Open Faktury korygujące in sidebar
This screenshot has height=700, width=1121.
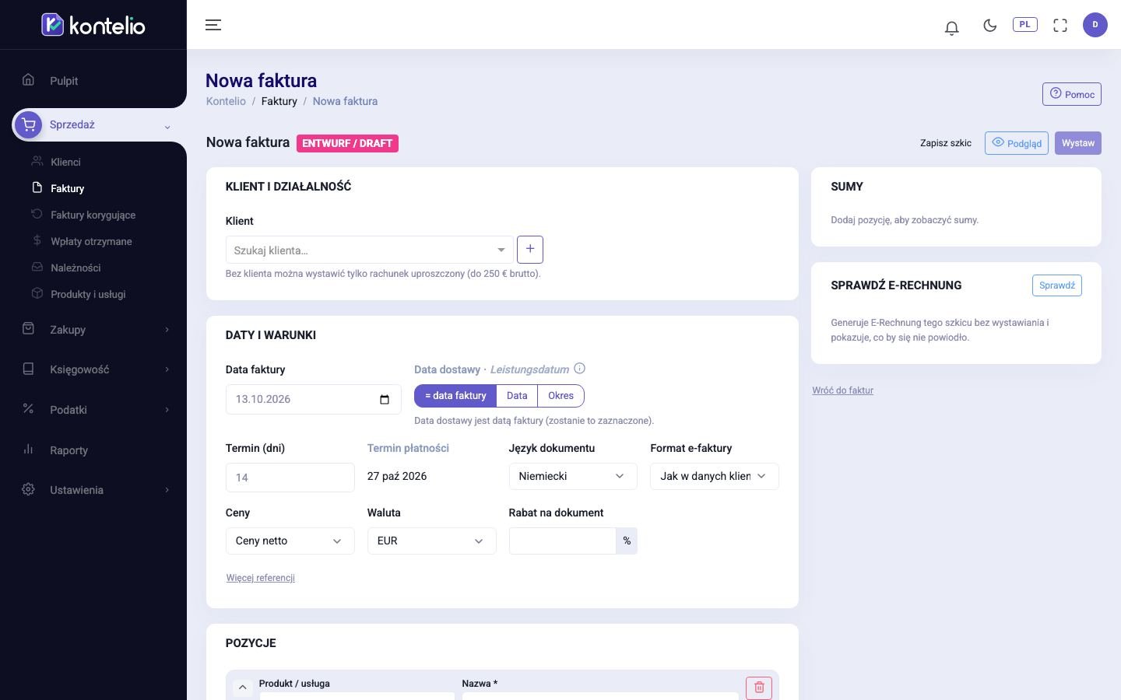93,215
